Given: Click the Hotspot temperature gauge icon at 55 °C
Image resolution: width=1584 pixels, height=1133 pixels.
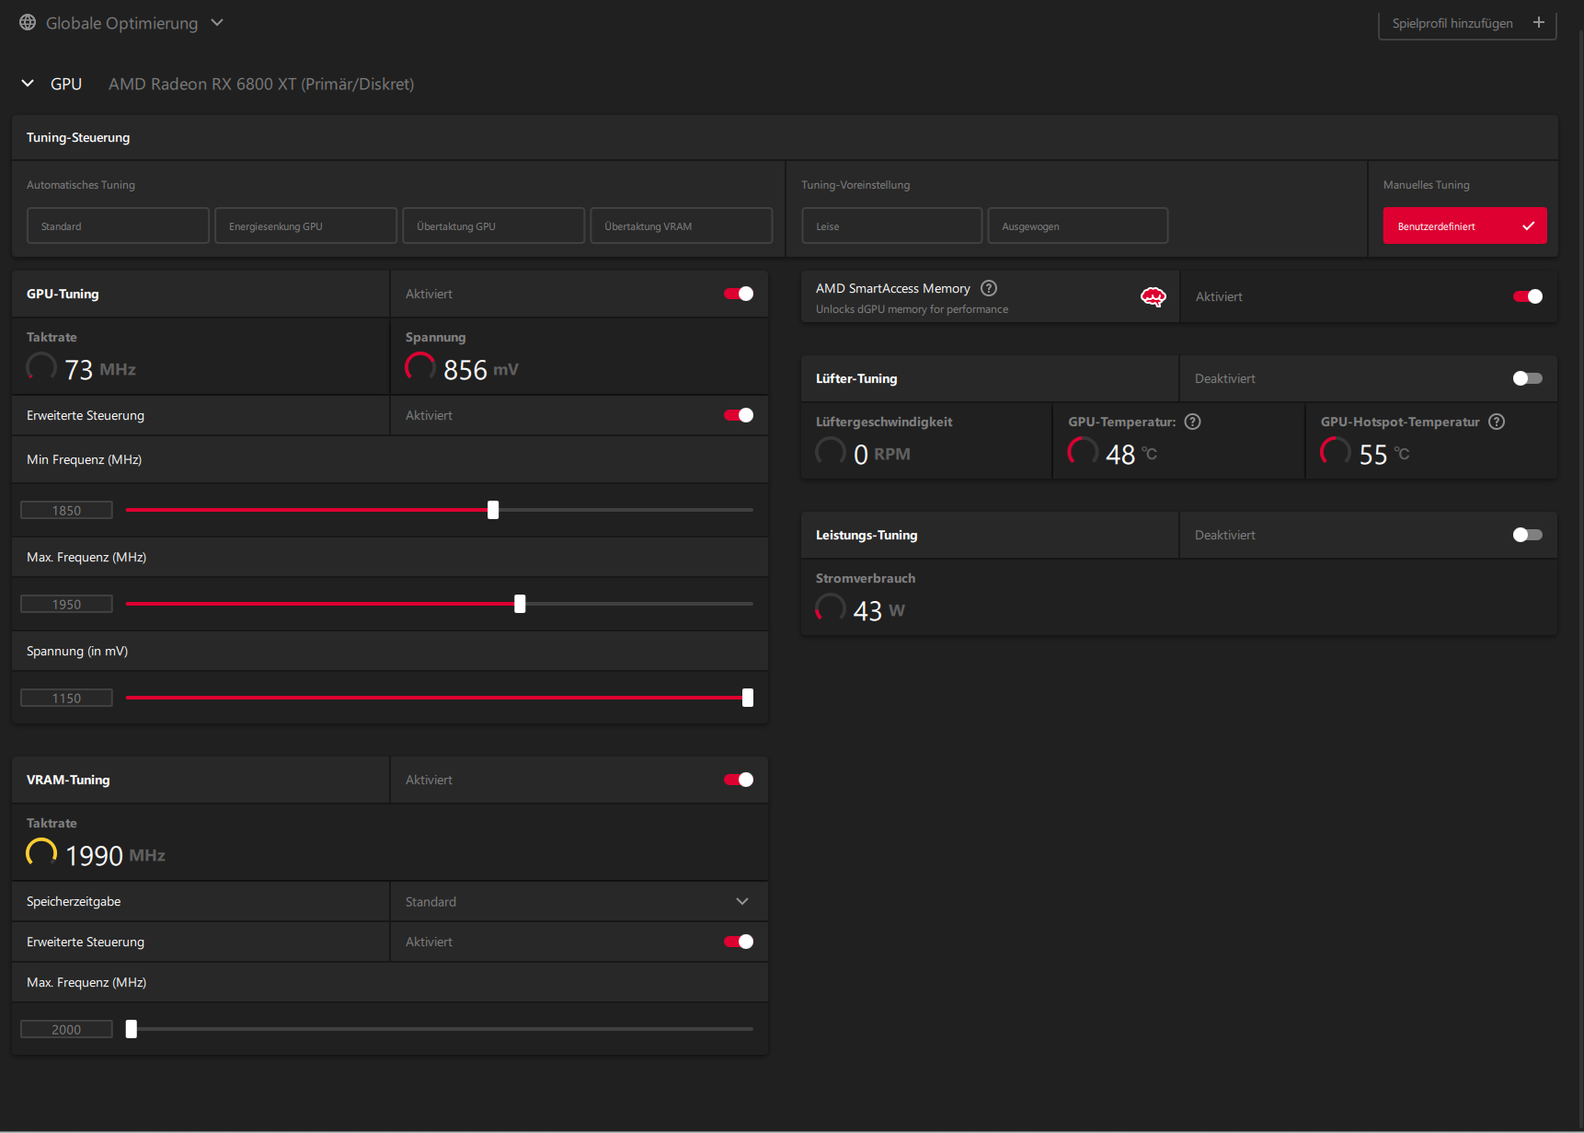Looking at the screenshot, I should pyautogui.click(x=1336, y=452).
